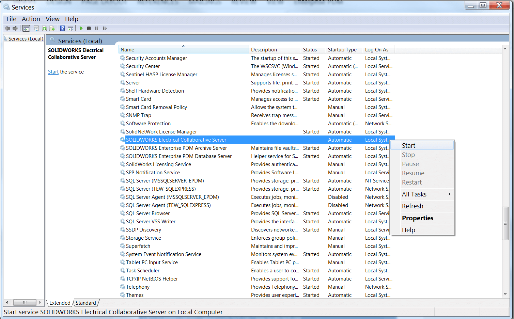
Task: Open the File menu
Action: click(x=11, y=19)
